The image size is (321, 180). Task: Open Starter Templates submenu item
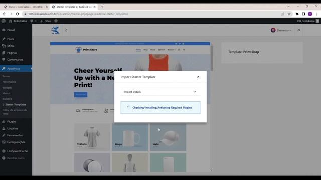point(16,104)
